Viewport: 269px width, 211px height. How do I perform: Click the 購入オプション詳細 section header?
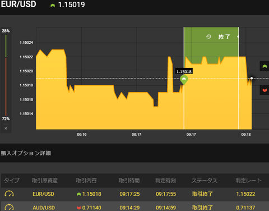[26, 153]
